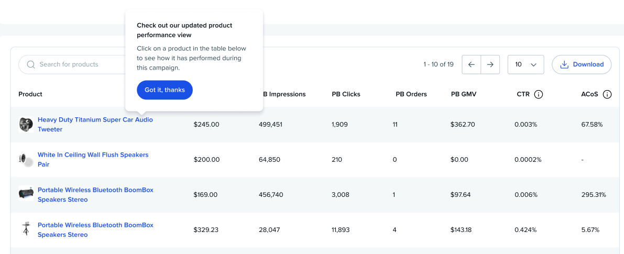Viewport: 624px width, 254px height.
Task: Download the product performance table
Action: click(x=582, y=64)
